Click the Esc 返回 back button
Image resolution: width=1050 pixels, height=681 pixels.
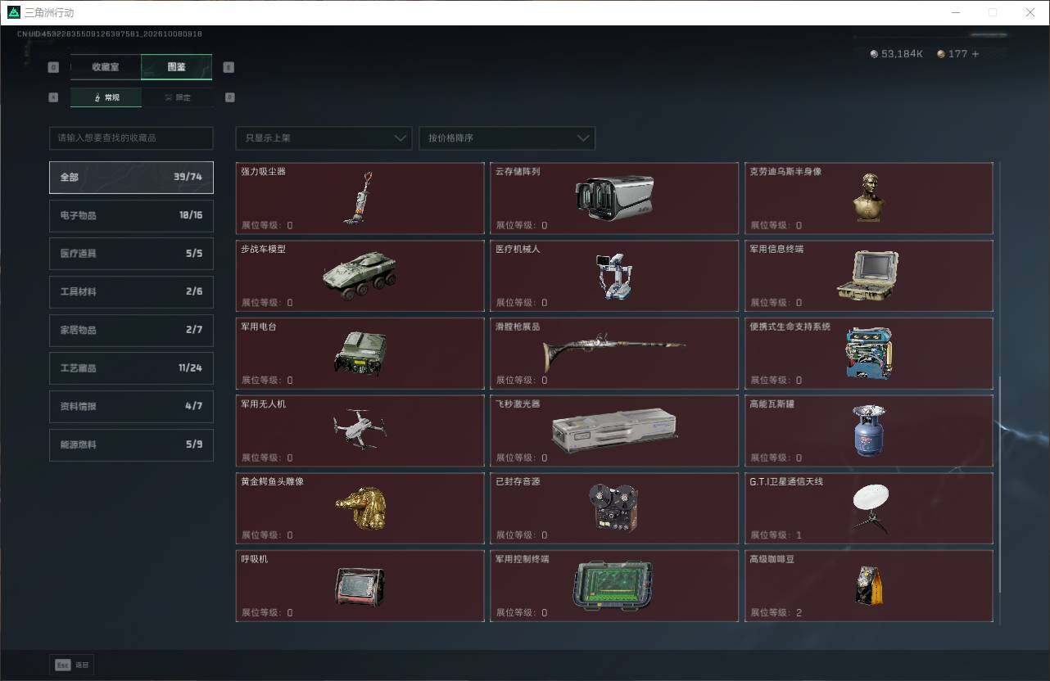(x=72, y=665)
